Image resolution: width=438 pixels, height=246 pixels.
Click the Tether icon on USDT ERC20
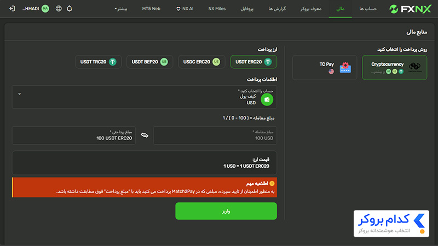[268, 62]
